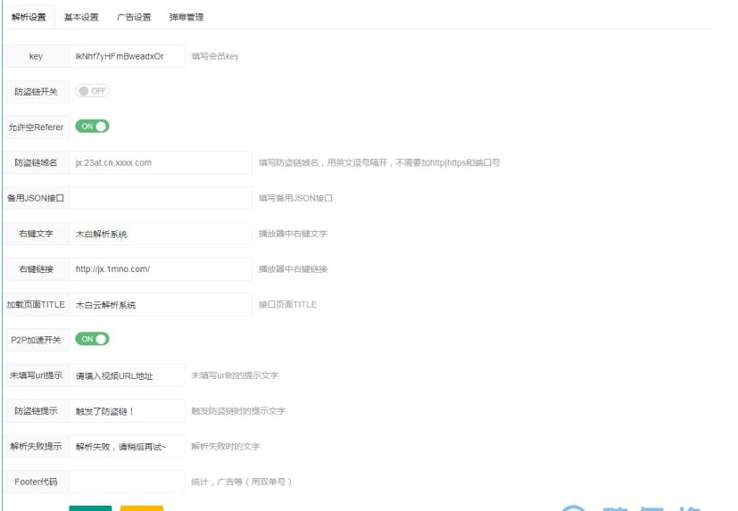The width and height of the screenshot is (738, 511).
Task: Switch to the 弹幕管理 tab
Action: click(187, 17)
